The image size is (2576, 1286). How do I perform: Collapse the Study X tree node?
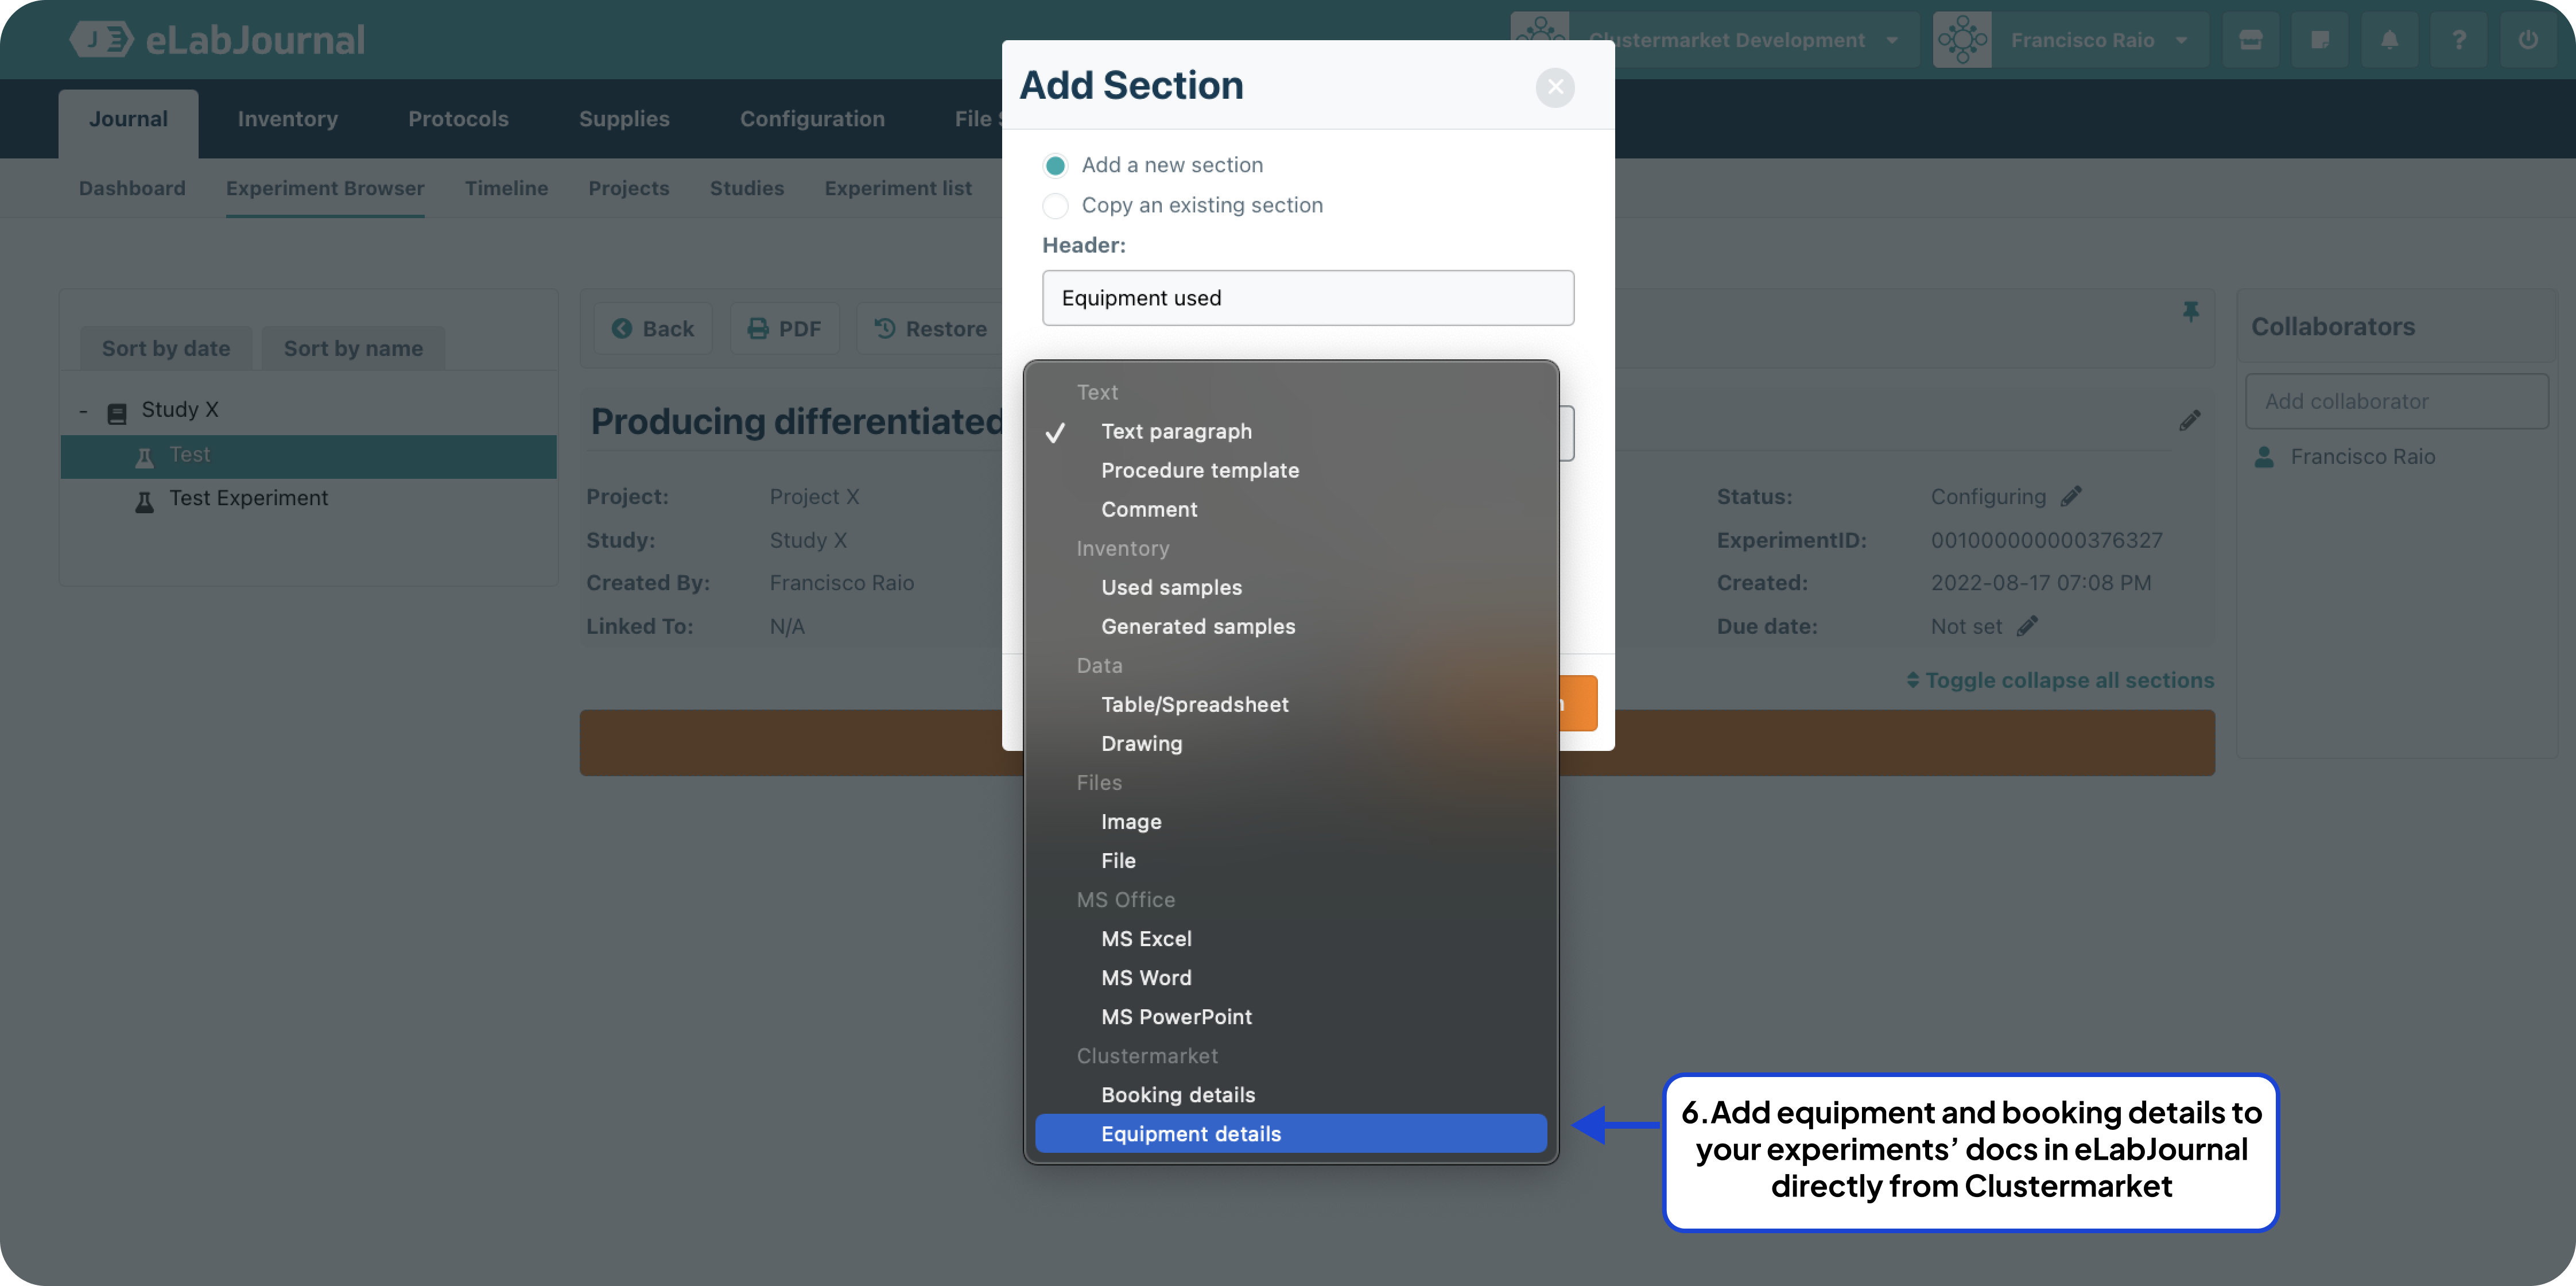pos(84,411)
